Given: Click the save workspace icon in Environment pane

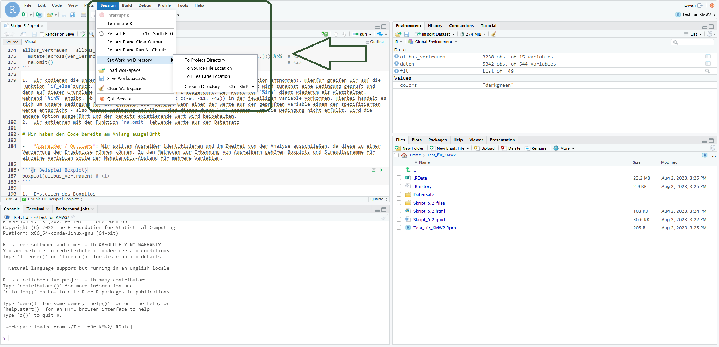Looking at the screenshot, I should click(406, 34).
